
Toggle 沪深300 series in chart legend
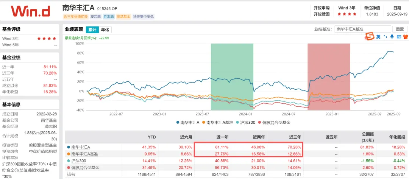245,122
